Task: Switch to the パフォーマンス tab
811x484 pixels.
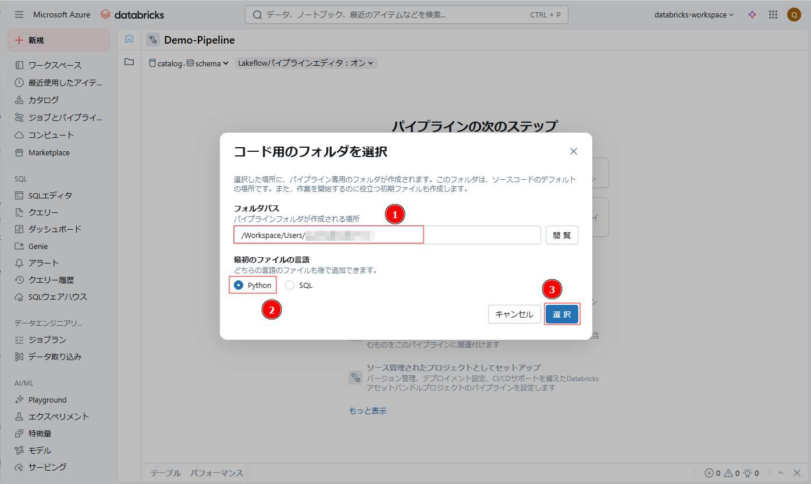Action: (x=216, y=473)
